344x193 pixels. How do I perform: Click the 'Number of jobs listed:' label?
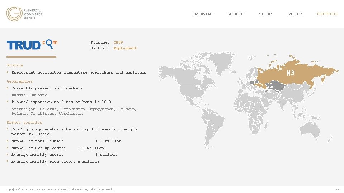click(x=37, y=141)
